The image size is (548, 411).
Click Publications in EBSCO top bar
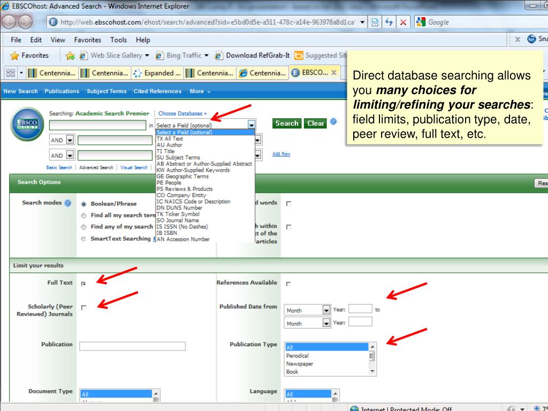point(62,91)
